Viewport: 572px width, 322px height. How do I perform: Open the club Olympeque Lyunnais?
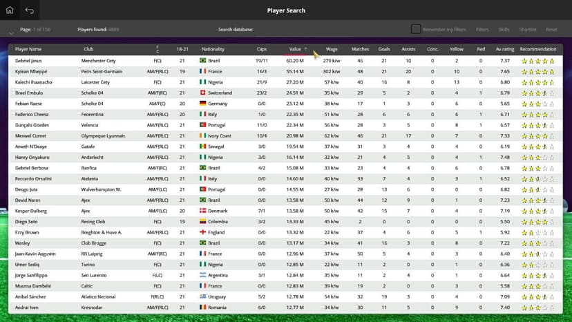pos(103,136)
